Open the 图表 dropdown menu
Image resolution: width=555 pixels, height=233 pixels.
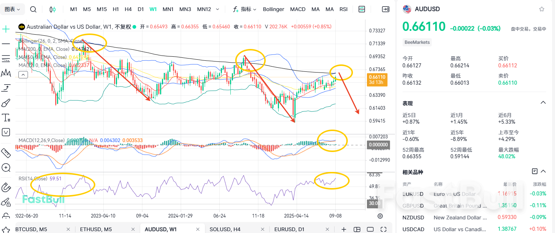click(x=13, y=9)
